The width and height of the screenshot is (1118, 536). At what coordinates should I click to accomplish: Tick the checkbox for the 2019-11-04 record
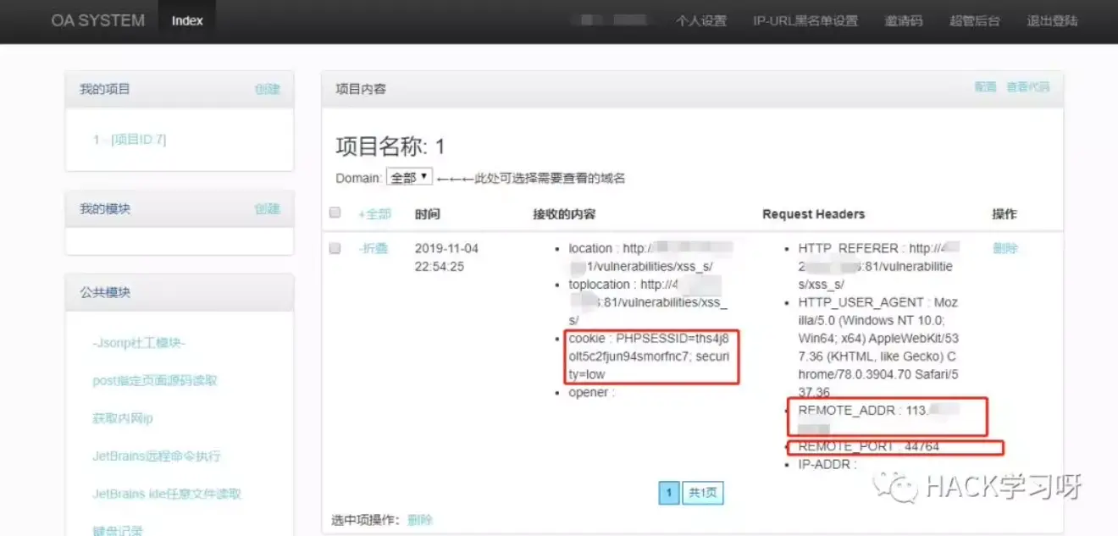click(335, 248)
